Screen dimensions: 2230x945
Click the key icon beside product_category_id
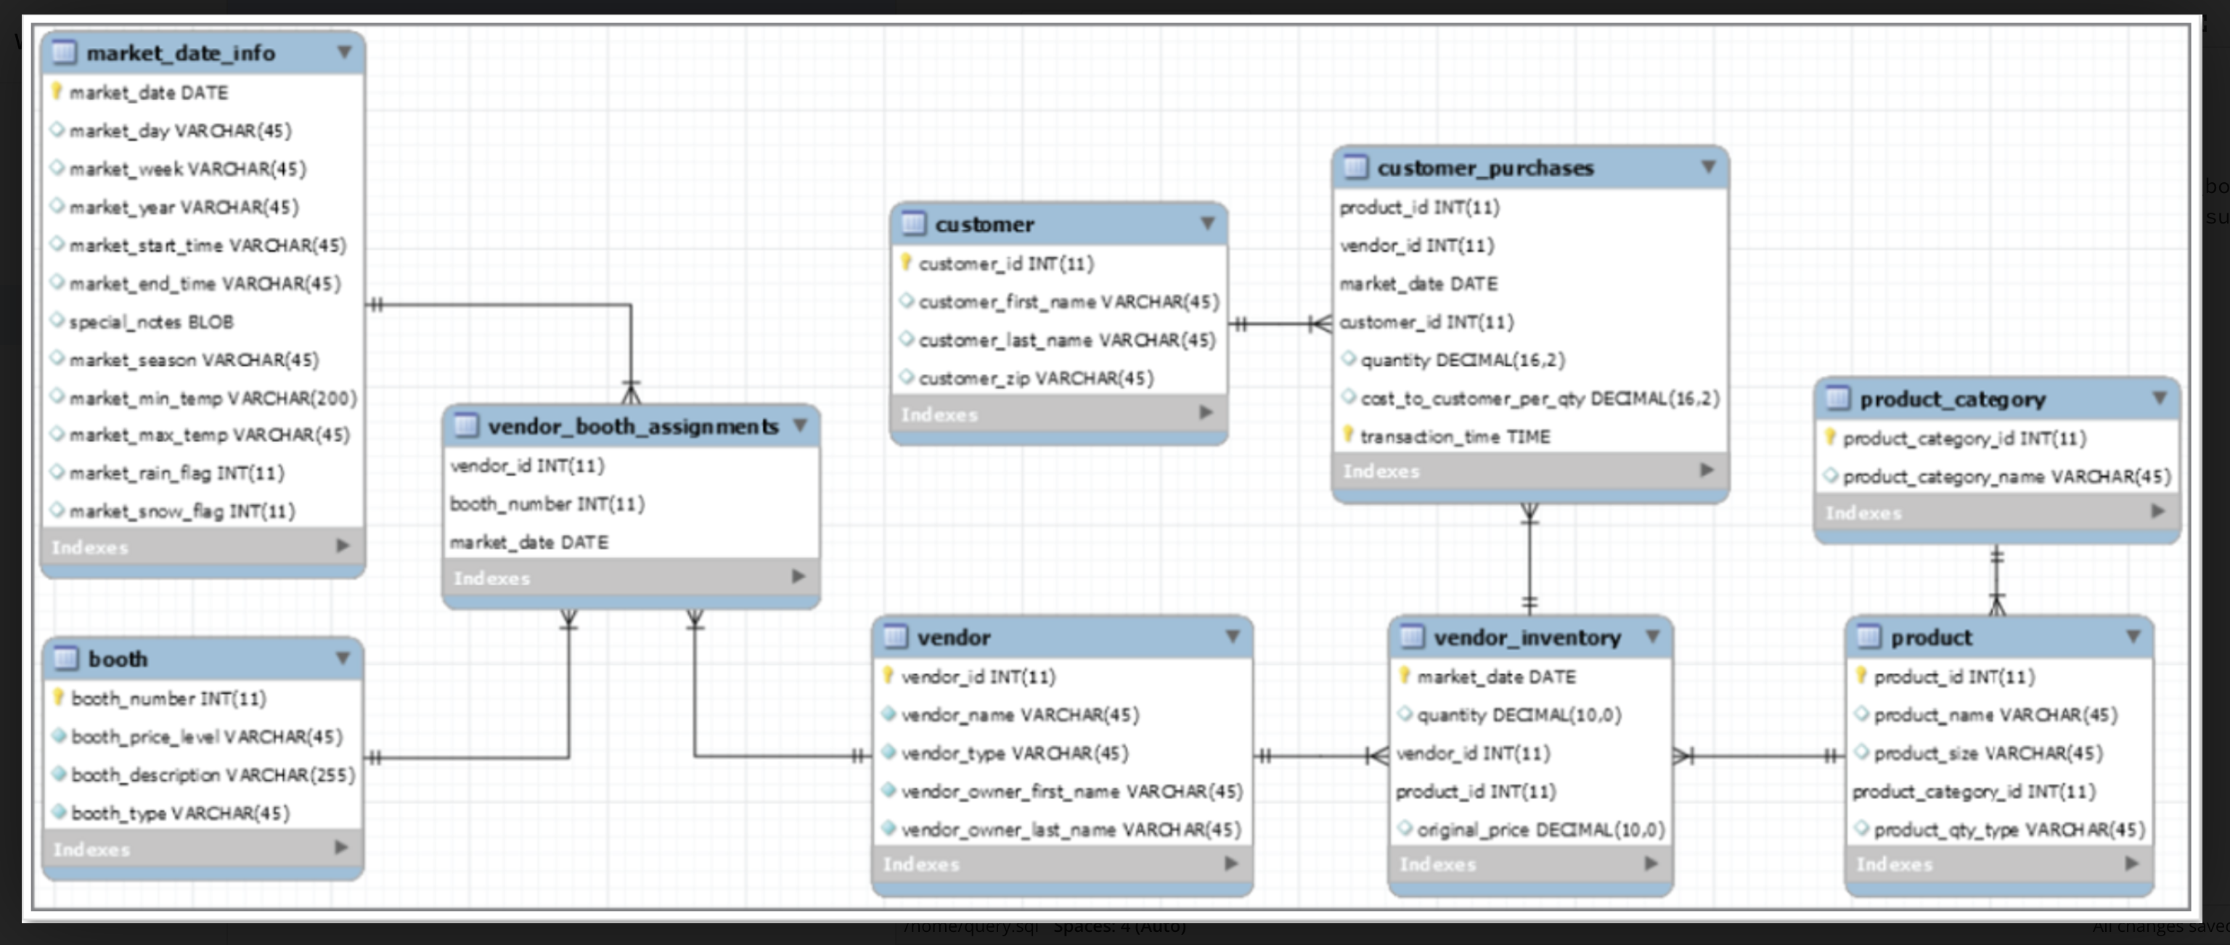(1829, 438)
